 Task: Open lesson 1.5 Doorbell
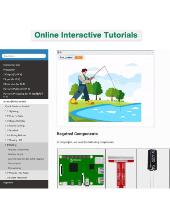pyautogui.click(x=12, y=130)
